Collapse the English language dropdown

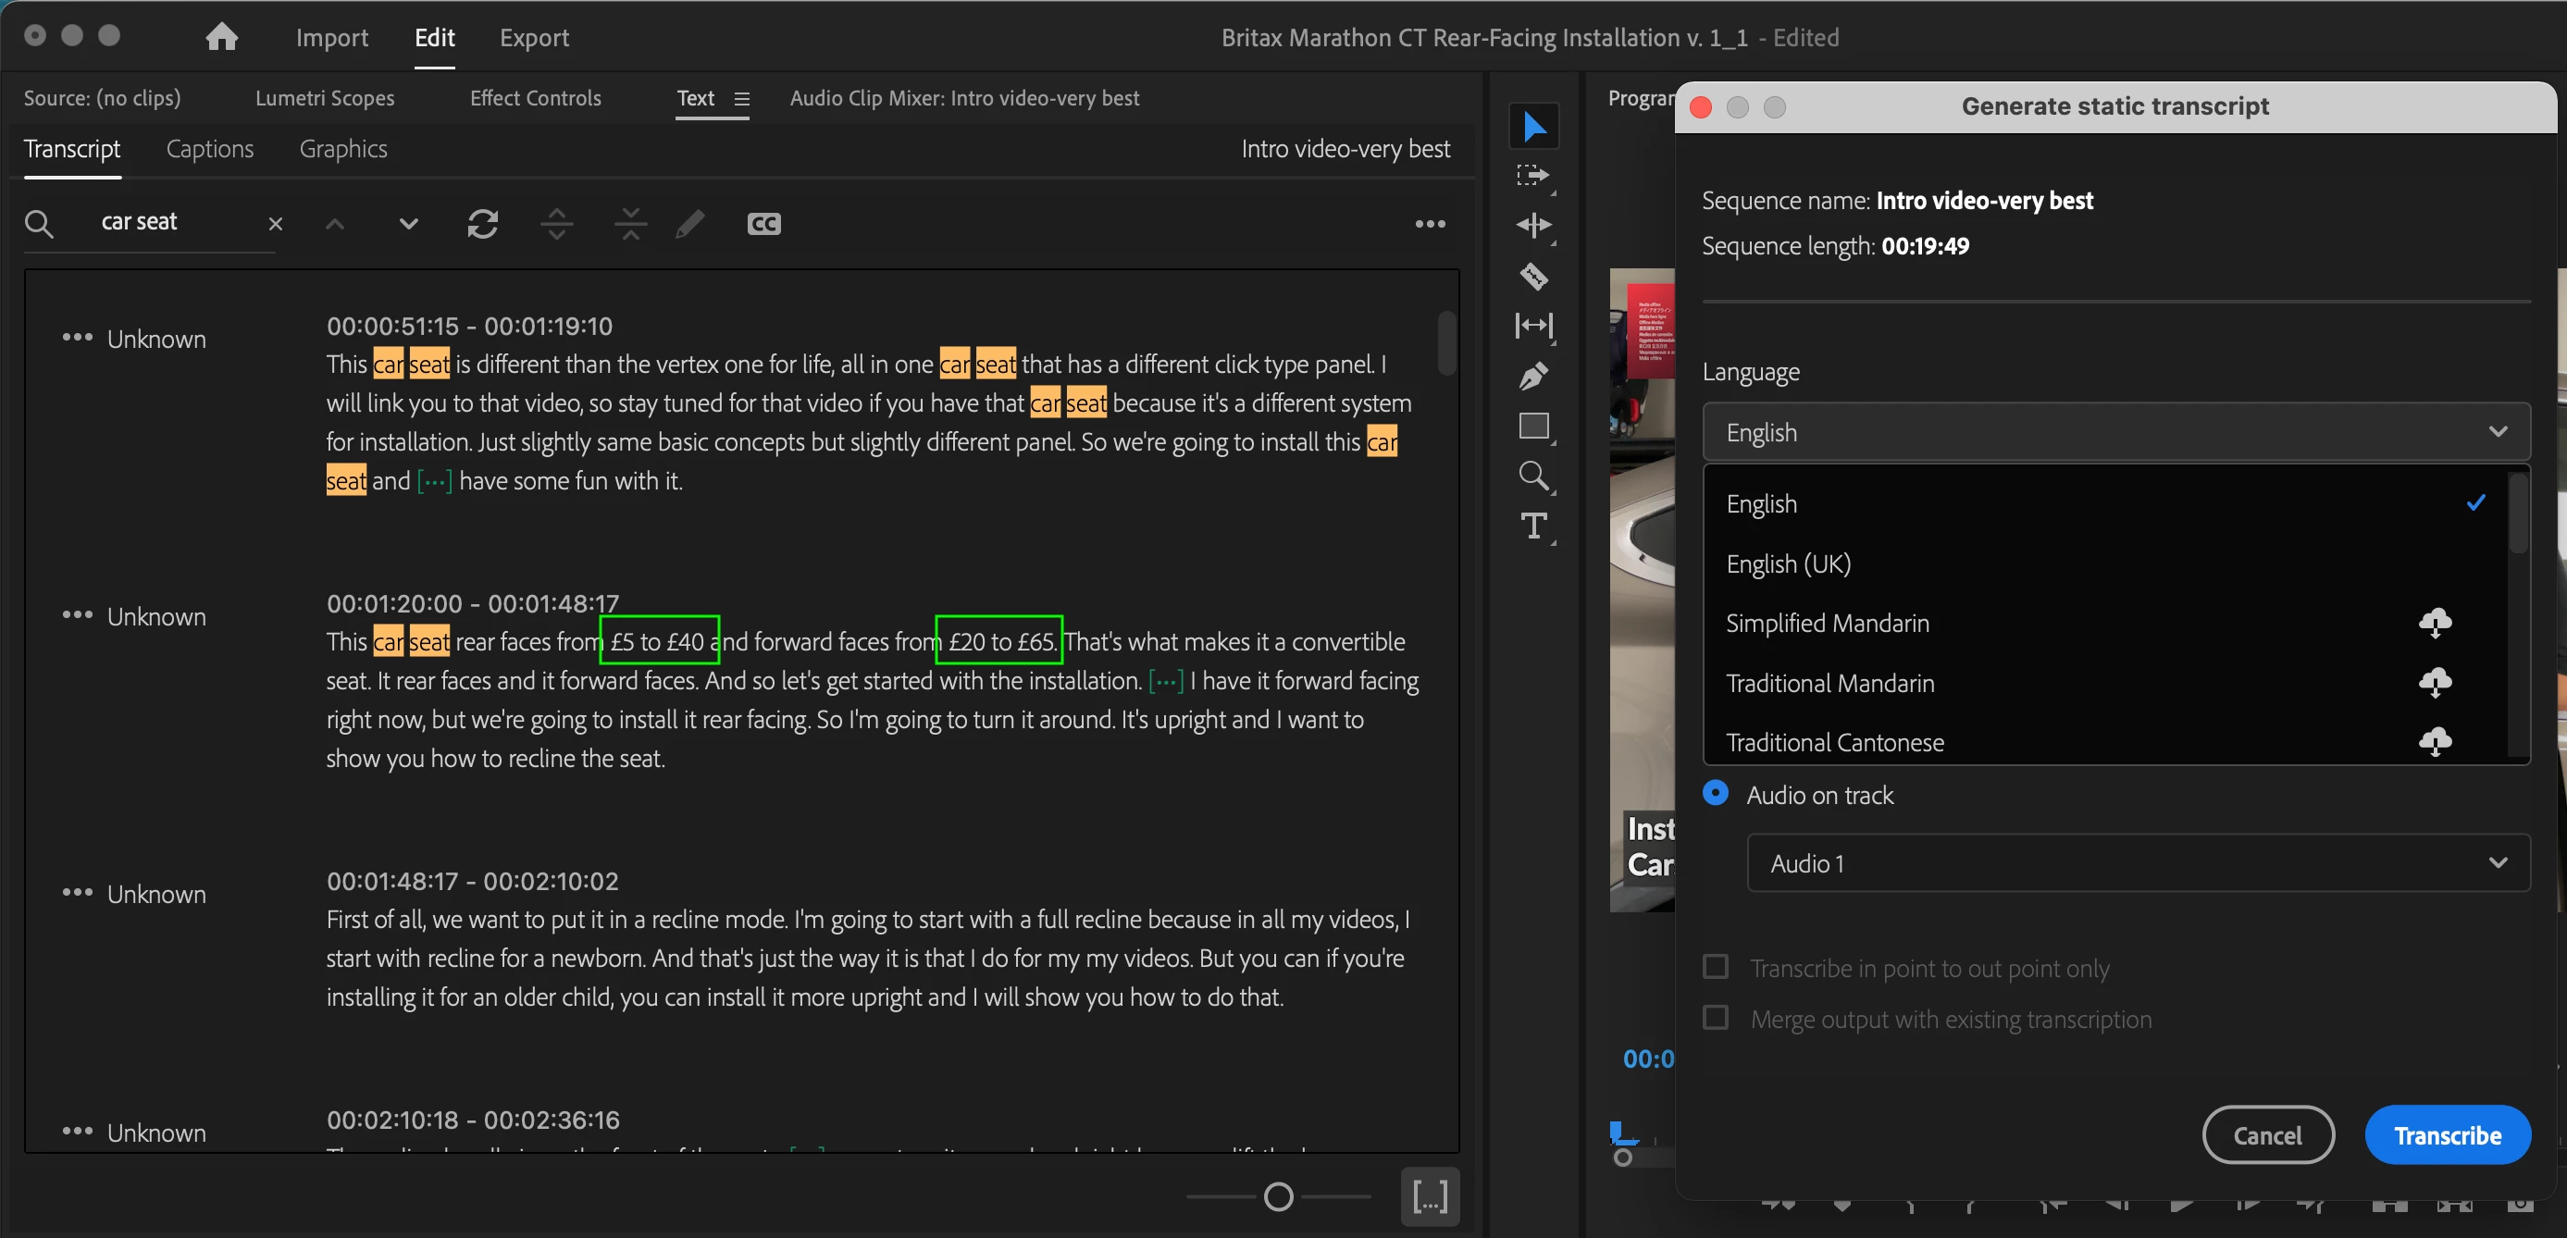click(x=2115, y=431)
